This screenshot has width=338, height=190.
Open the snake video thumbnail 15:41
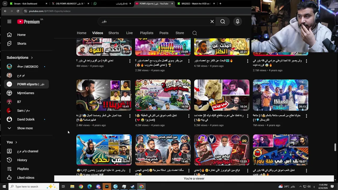(104, 95)
